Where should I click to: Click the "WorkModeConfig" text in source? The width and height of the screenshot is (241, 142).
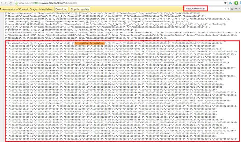click(x=17, y=44)
